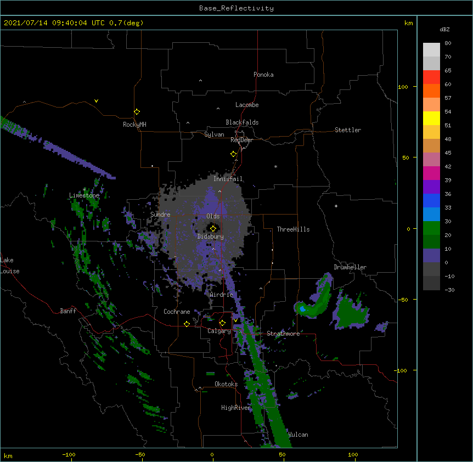The image size is (473, 462).
Task: Select the white plus marker north of Drumheller
Action: click(336, 206)
